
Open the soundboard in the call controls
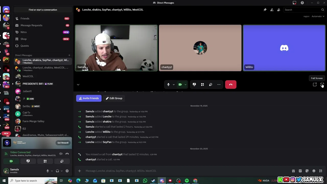(x=211, y=85)
